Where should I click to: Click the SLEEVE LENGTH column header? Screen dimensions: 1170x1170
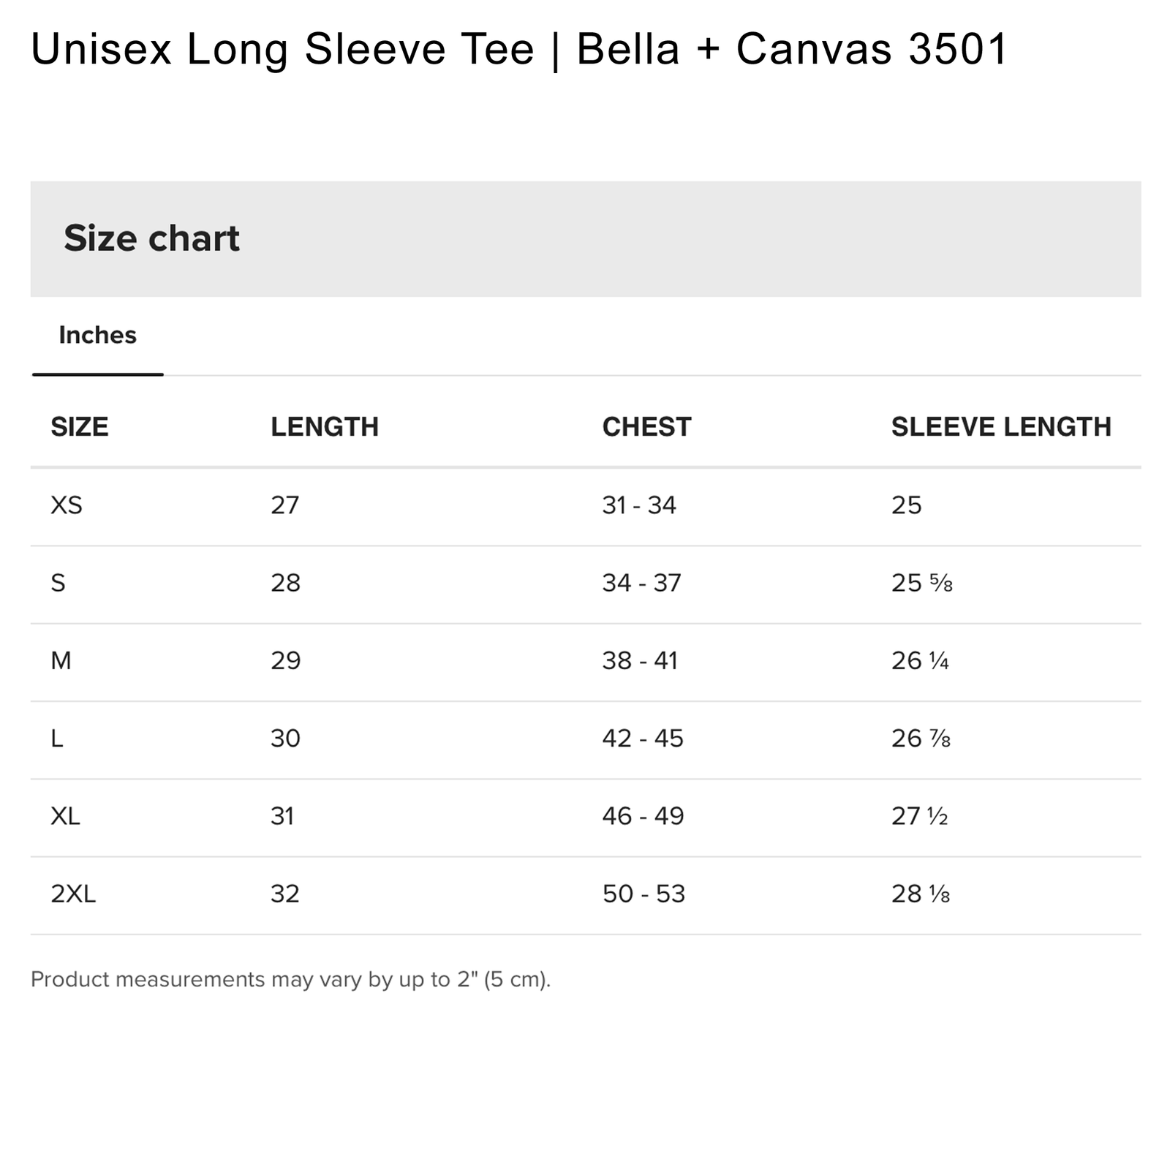(1000, 427)
